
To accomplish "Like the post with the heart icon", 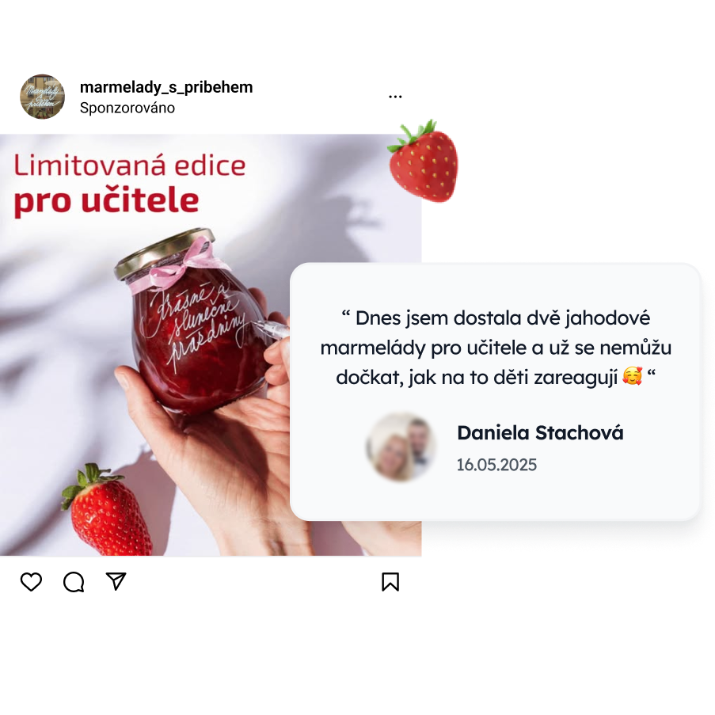I will click(31, 582).
